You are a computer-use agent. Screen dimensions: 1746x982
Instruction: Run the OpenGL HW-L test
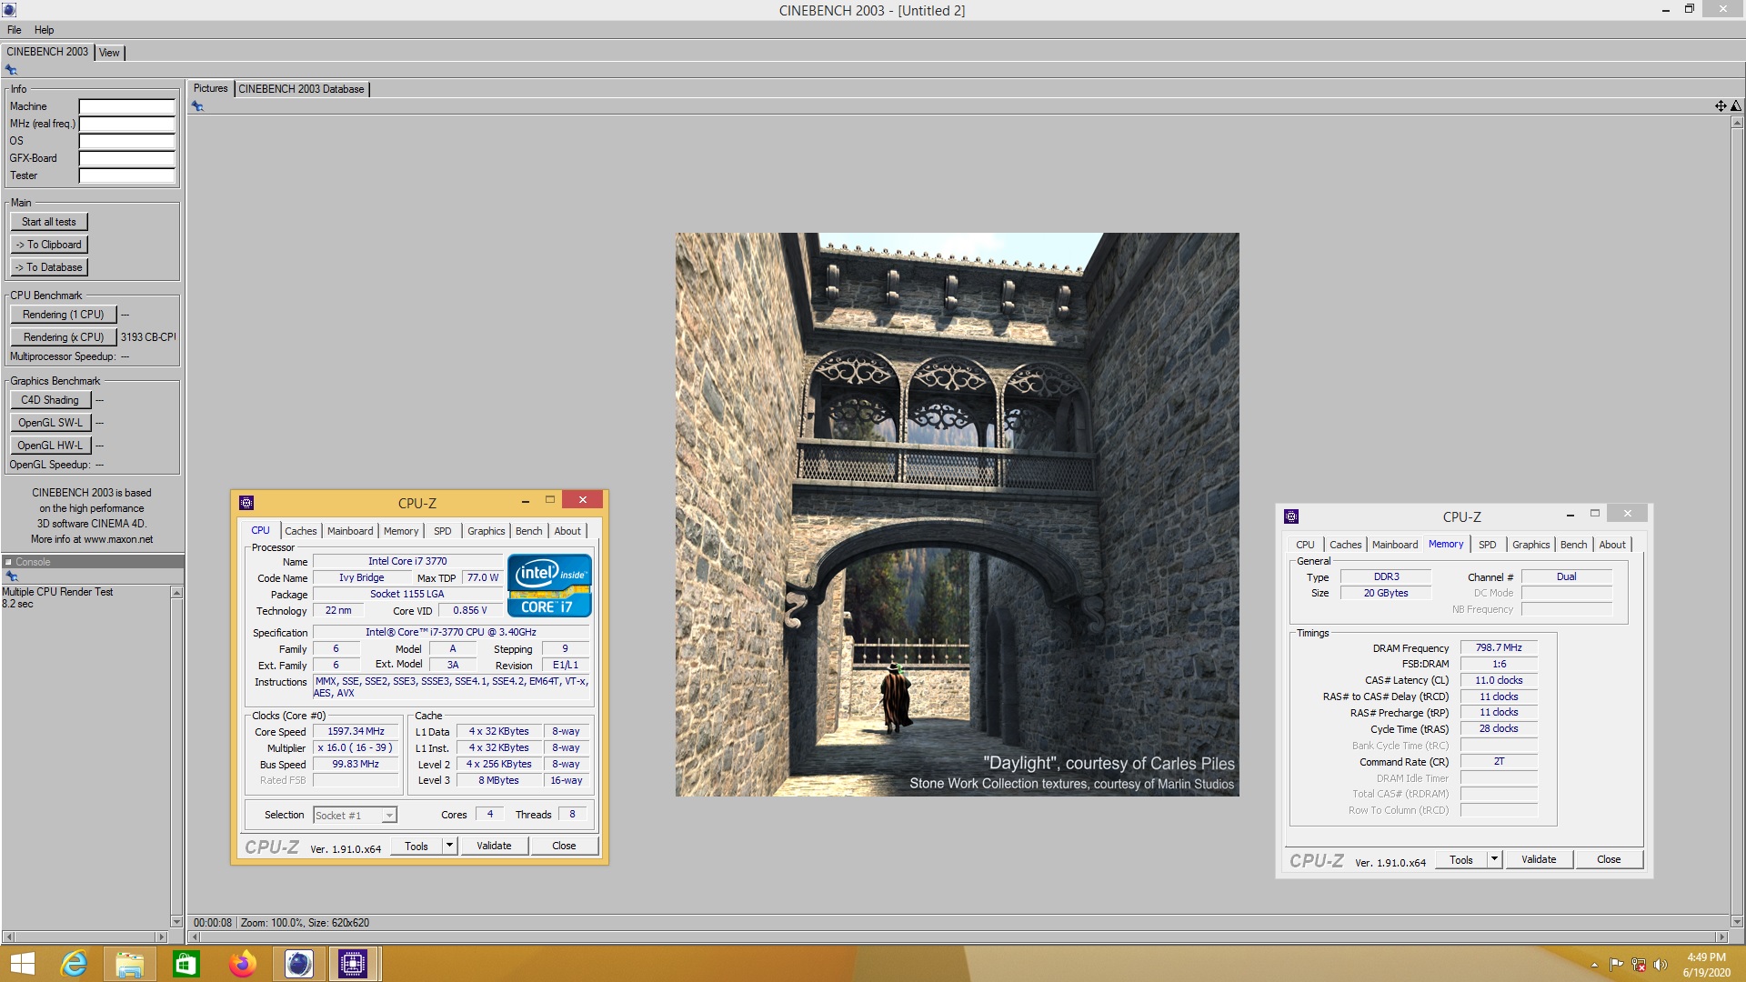(51, 446)
